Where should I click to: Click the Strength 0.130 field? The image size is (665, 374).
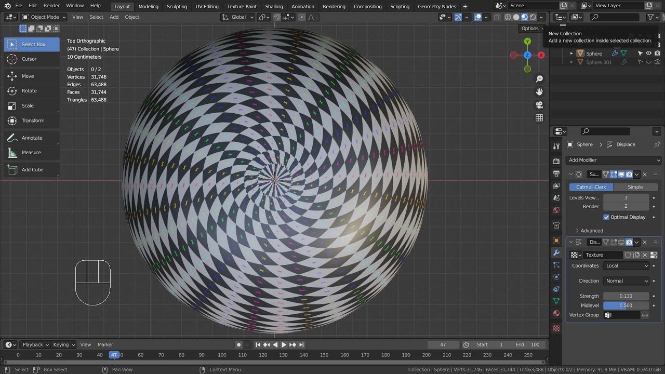[626, 296]
